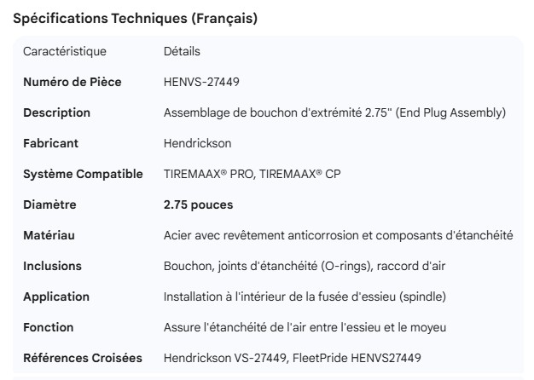The width and height of the screenshot is (534, 380).
Task: Select the 'Application' row label
Action: coord(56,297)
